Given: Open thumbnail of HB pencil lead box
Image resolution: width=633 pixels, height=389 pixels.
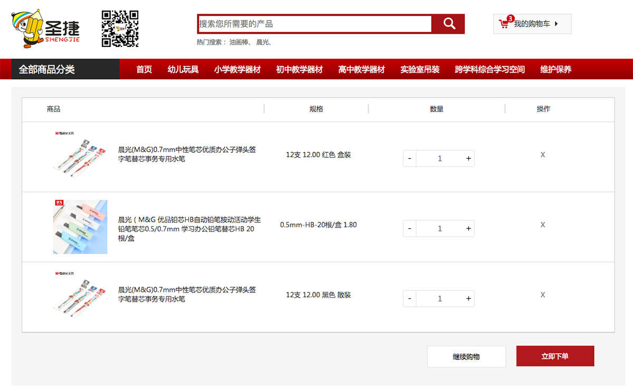Looking at the screenshot, I should [x=80, y=227].
